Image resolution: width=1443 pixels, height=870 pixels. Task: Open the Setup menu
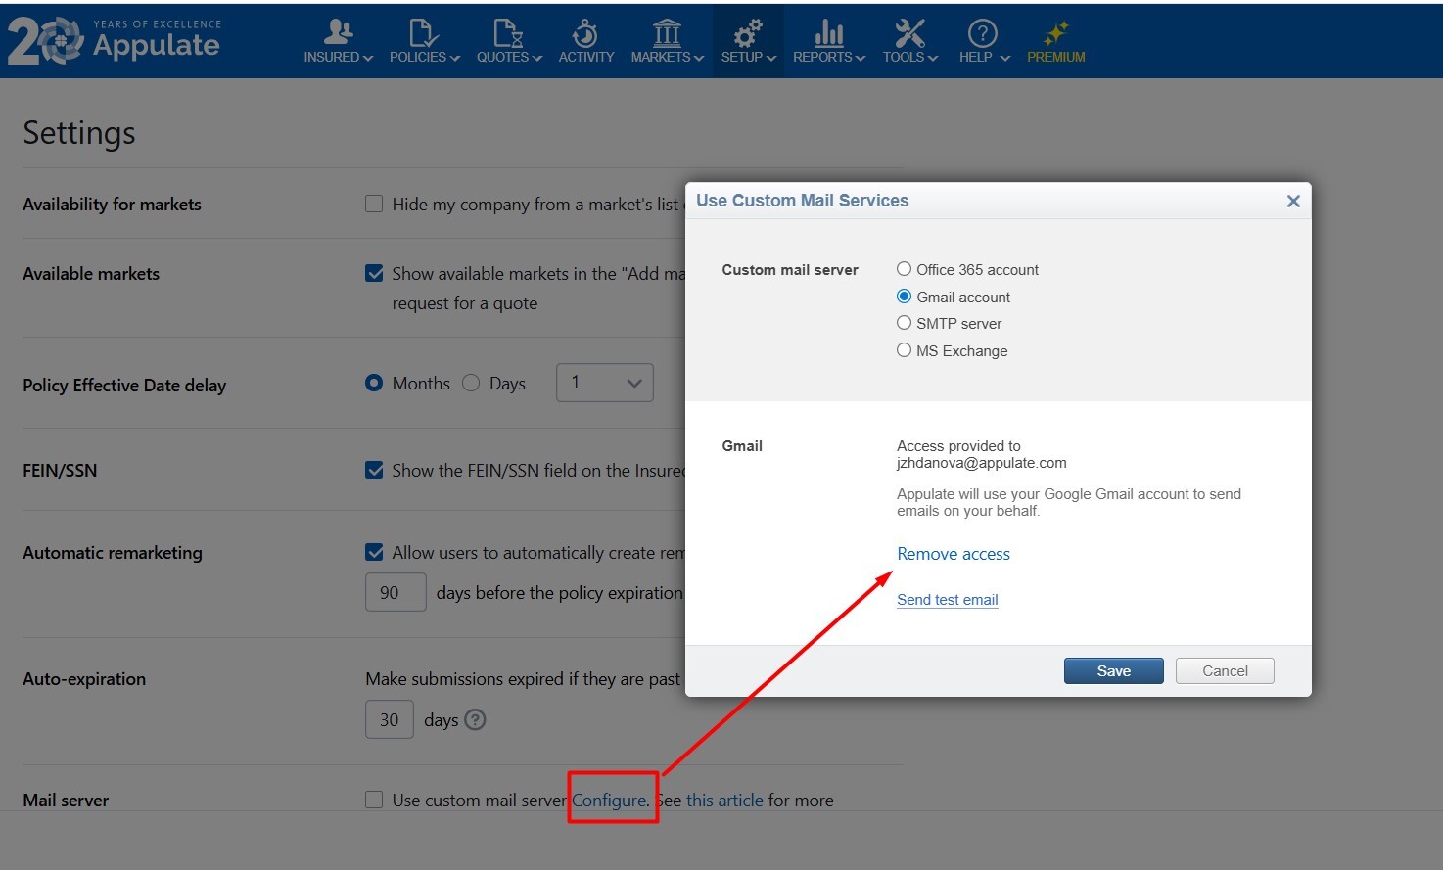(x=748, y=42)
